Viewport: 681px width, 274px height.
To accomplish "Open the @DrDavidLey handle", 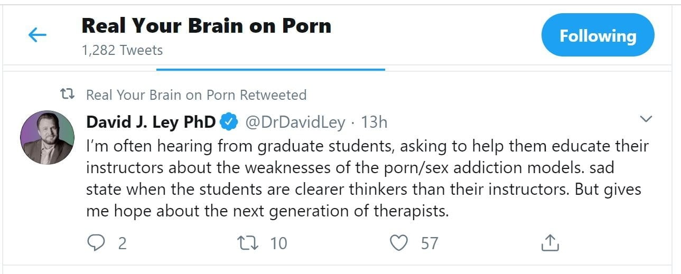I will point(295,122).
